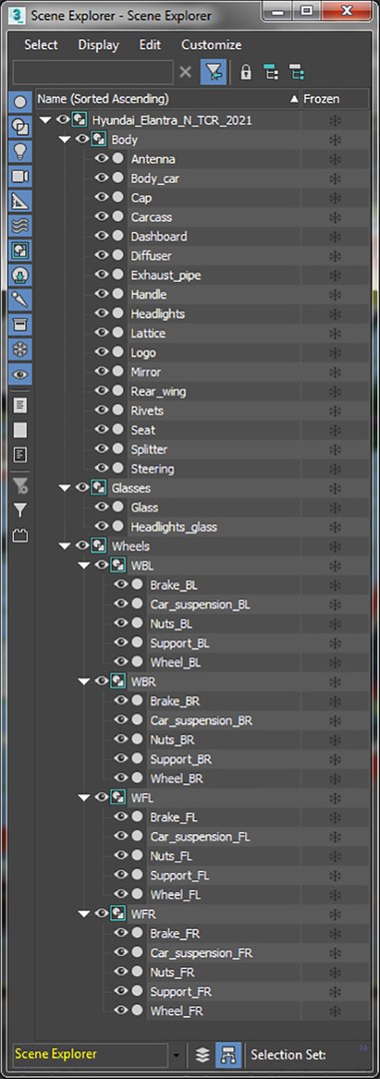The width and height of the screenshot is (380, 1079).
Task: Click first hierarchy icon after lock
Action: coord(270,72)
